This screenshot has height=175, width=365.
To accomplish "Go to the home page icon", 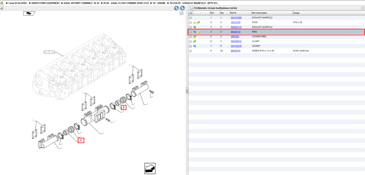I will [2, 3].
